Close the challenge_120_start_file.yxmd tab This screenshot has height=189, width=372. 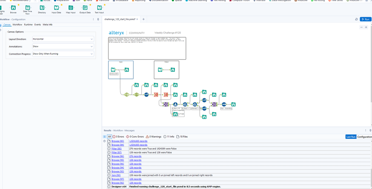137,19
